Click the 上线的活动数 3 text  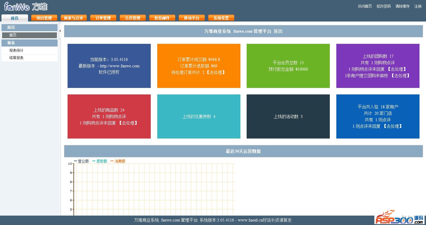click(x=288, y=116)
